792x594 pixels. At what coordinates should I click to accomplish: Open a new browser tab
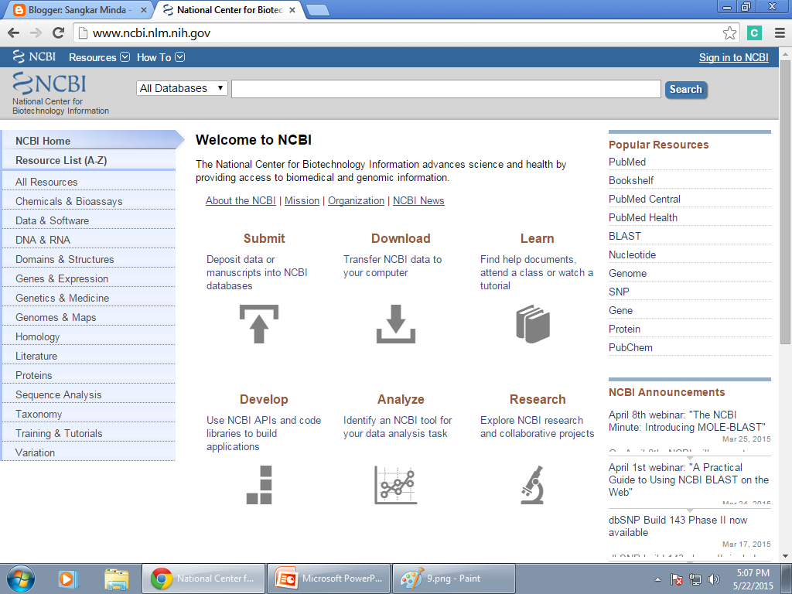pyautogui.click(x=318, y=10)
